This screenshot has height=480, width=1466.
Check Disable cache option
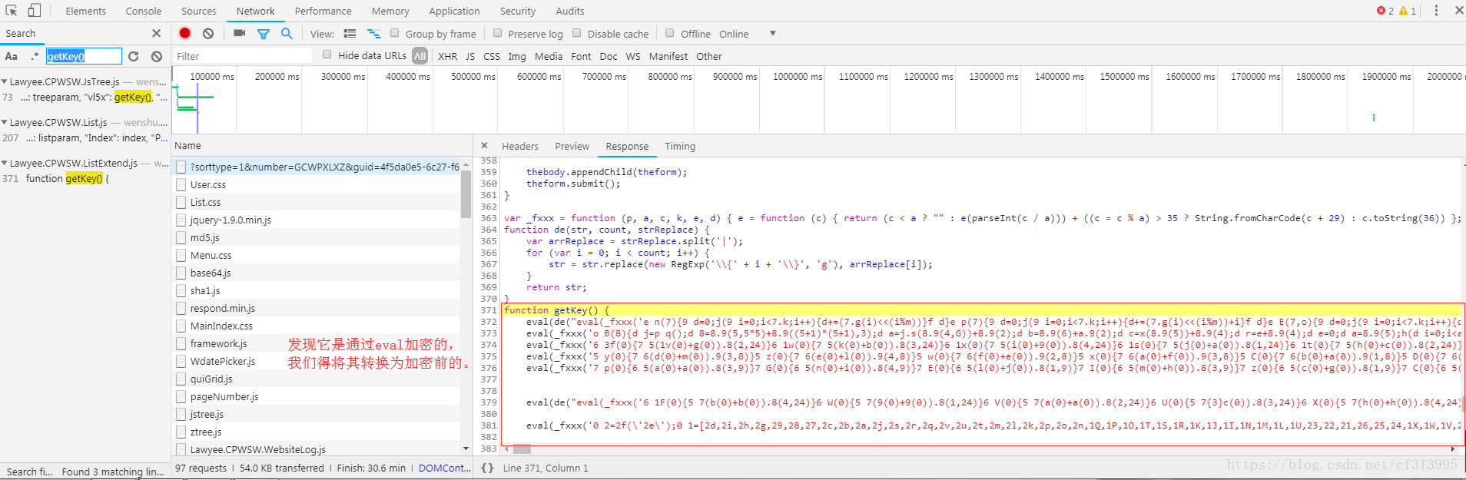(x=576, y=33)
